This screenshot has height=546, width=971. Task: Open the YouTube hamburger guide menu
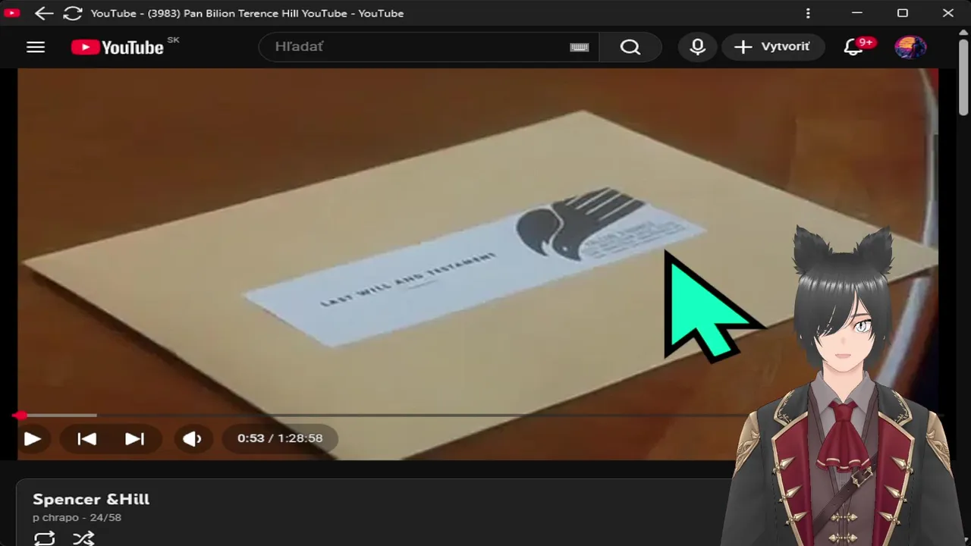pyautogui.click(x=36, y=47)
